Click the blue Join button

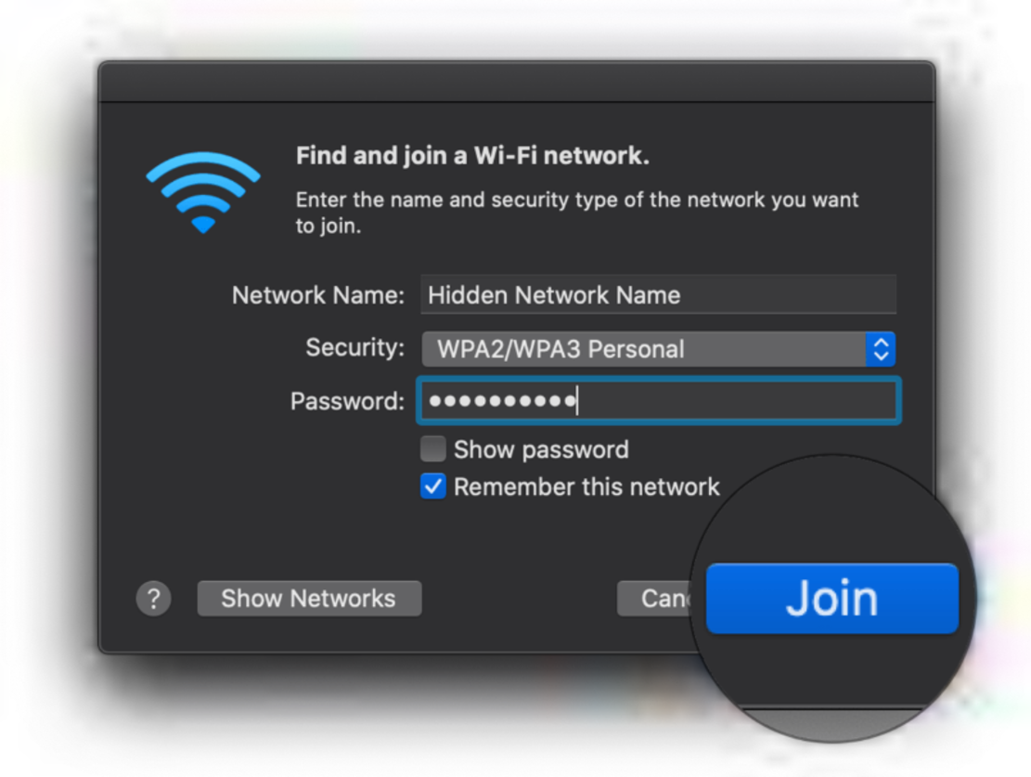tap(831, 598)
